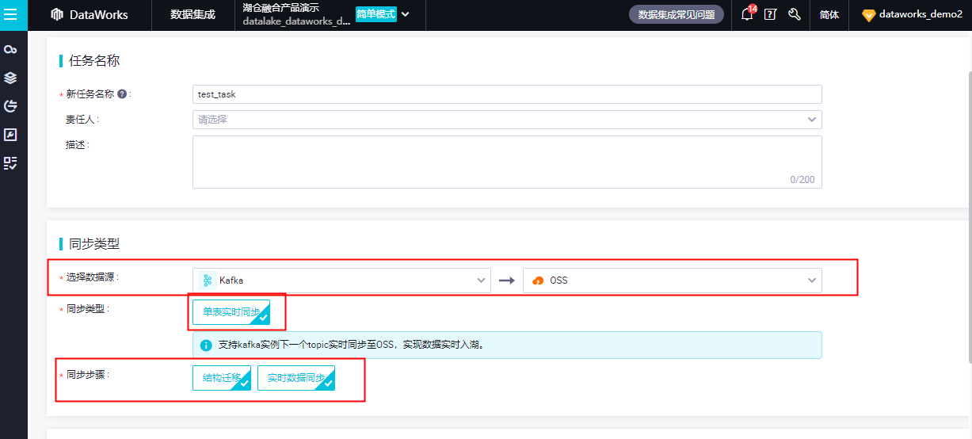Click the 描述 label

(78, 144)
